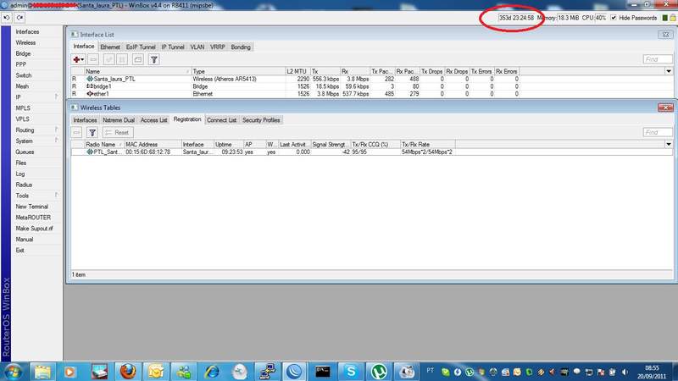Click the disable X button in Interface List
This screenshot has width=678, height=381.
tap(122, 59)
